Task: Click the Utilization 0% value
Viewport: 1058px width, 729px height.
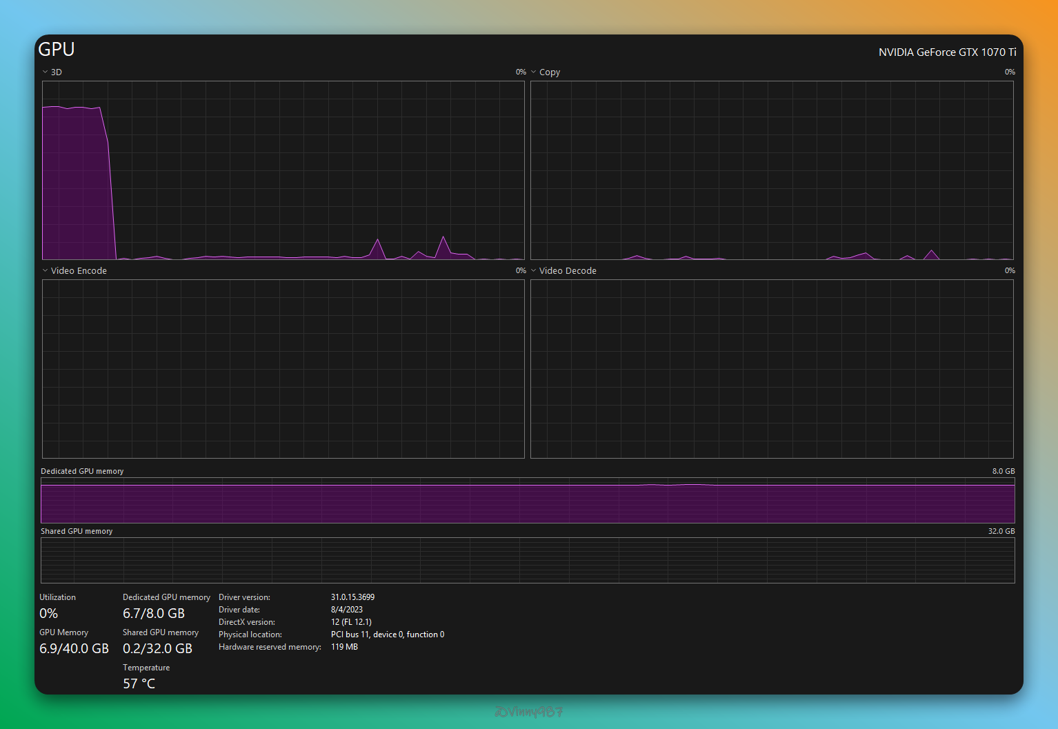Action: [49, 613]
